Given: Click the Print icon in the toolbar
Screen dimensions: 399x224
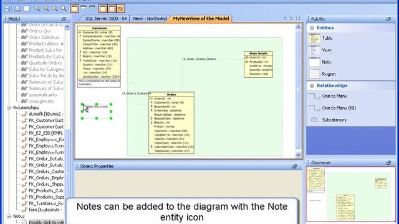Looking at the screenshot, I should (17, 9).
